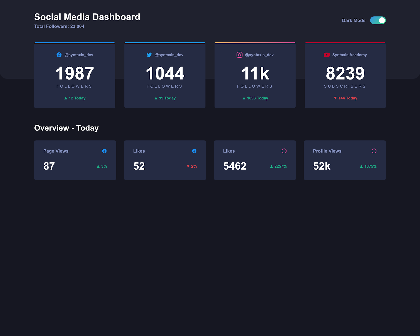This screenshot has width=420, height=336.
Task: Click the YouTube icon beside Syntaxis Academy
Action: [327, 55]
